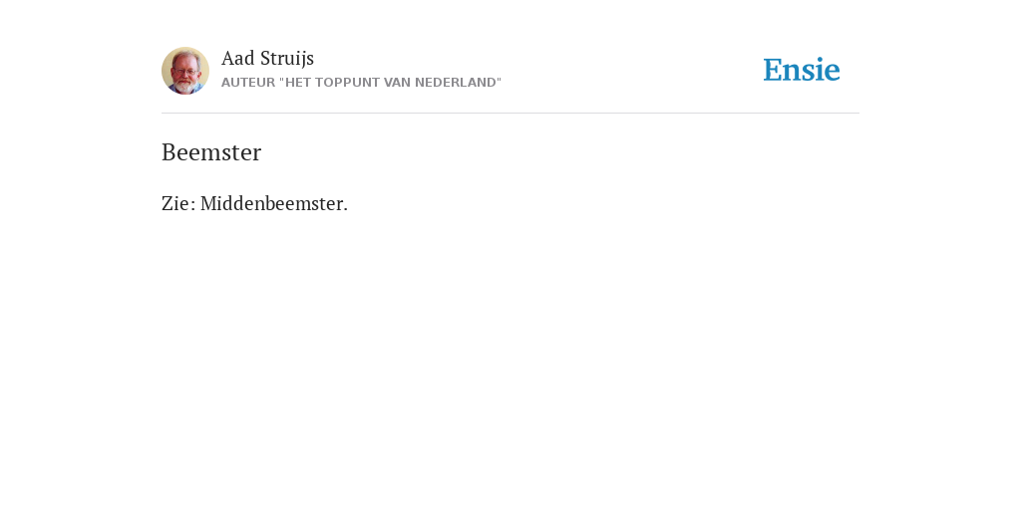Click the Beemster heading
Viewport: 1021px width, 510px height.
[211, 152]
